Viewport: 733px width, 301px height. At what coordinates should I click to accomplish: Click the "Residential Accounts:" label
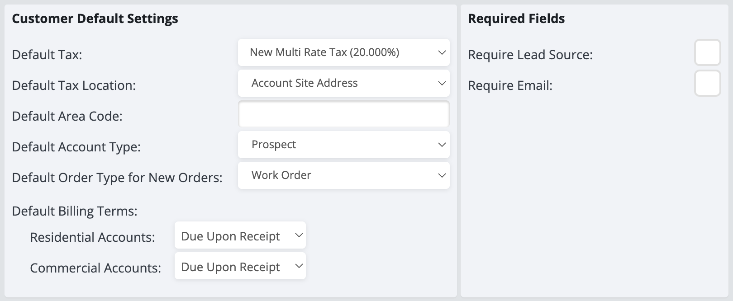tap(92, 238)
